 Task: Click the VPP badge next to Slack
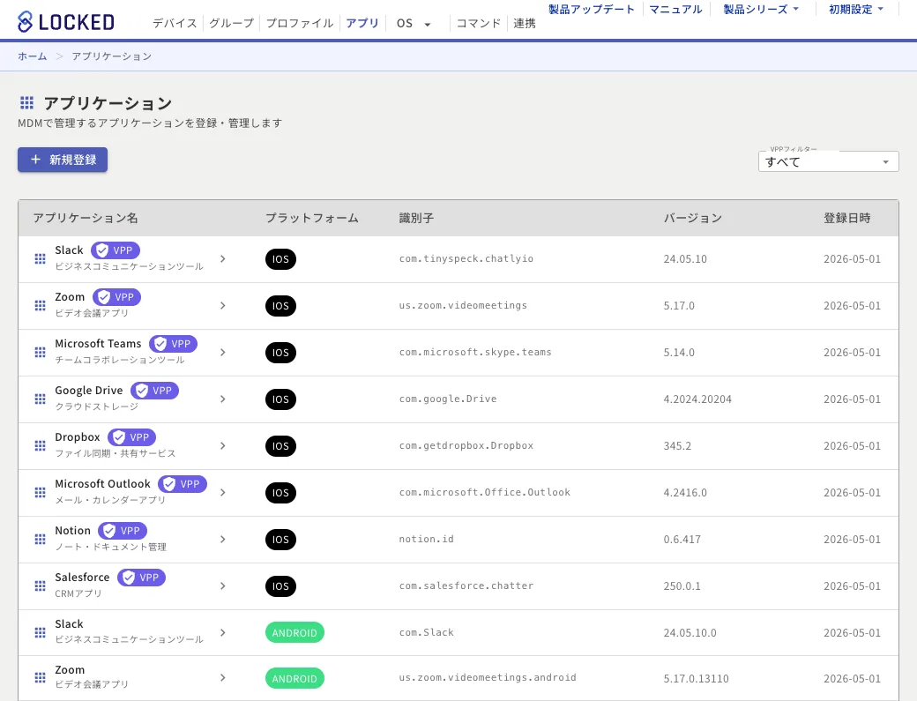116,250
